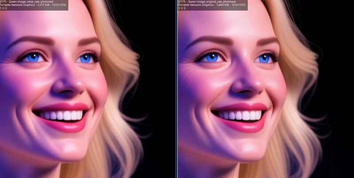The width and height of the screenshot is (354, 178).
Task: Click the '1,217 KiB - 1312×1312' info line
Action: click(x=32, y=5)
